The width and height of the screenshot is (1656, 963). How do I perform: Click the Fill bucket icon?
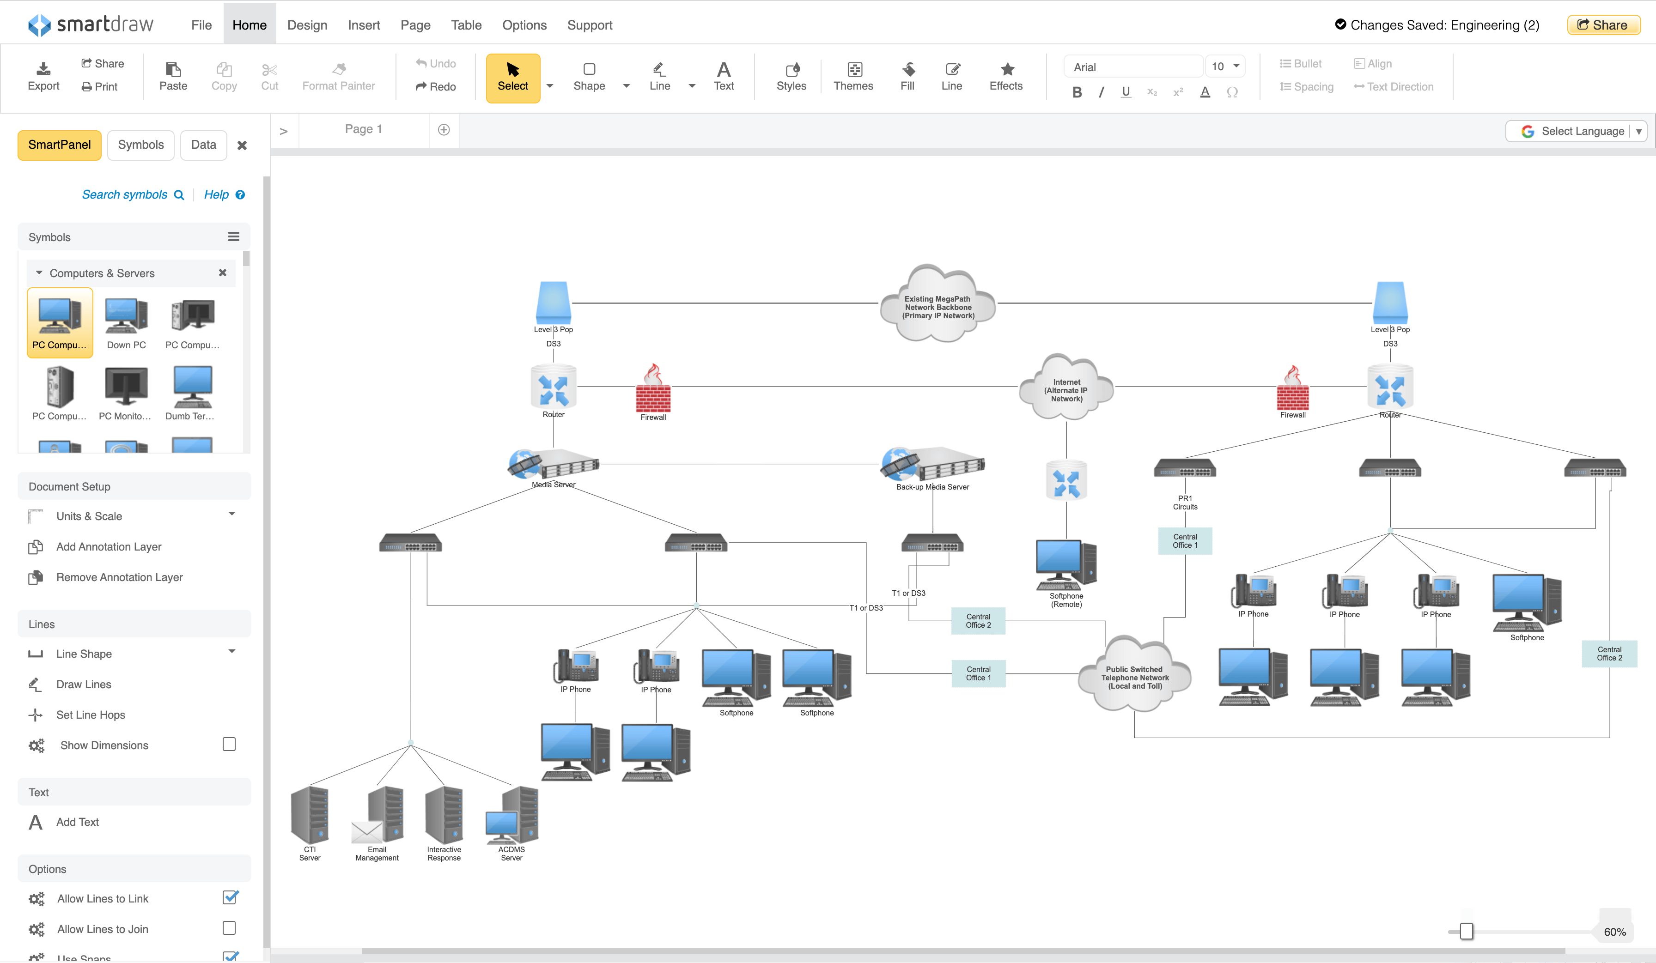tap(907, 69)
